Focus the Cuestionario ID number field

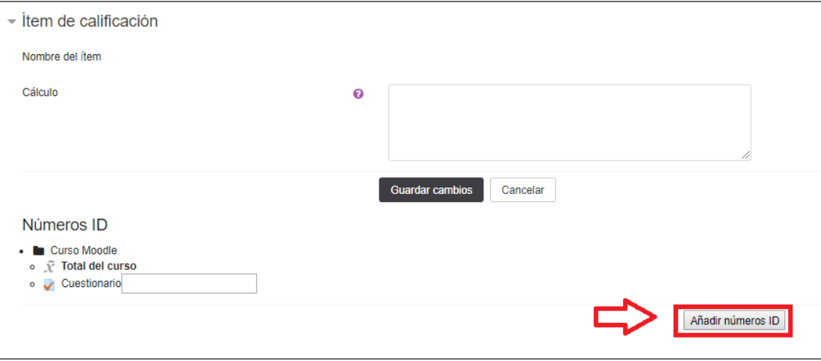[x=189, y=283]
